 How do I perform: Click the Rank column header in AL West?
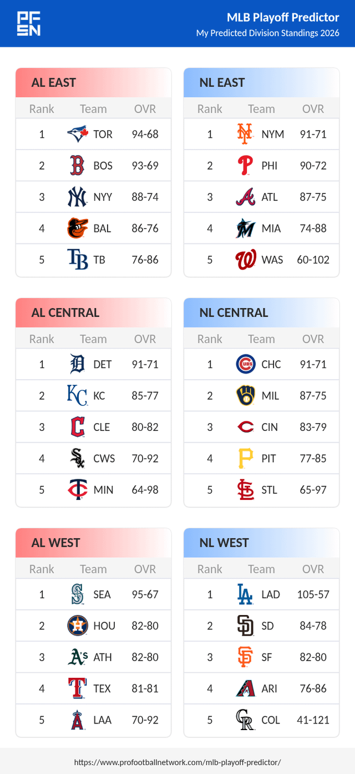(x=42, y=569)
